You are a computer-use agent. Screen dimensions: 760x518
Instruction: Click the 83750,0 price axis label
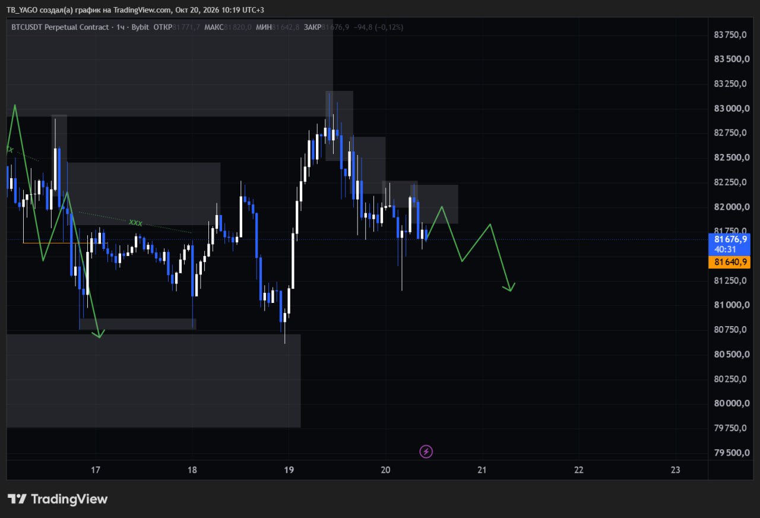(730, 35)
